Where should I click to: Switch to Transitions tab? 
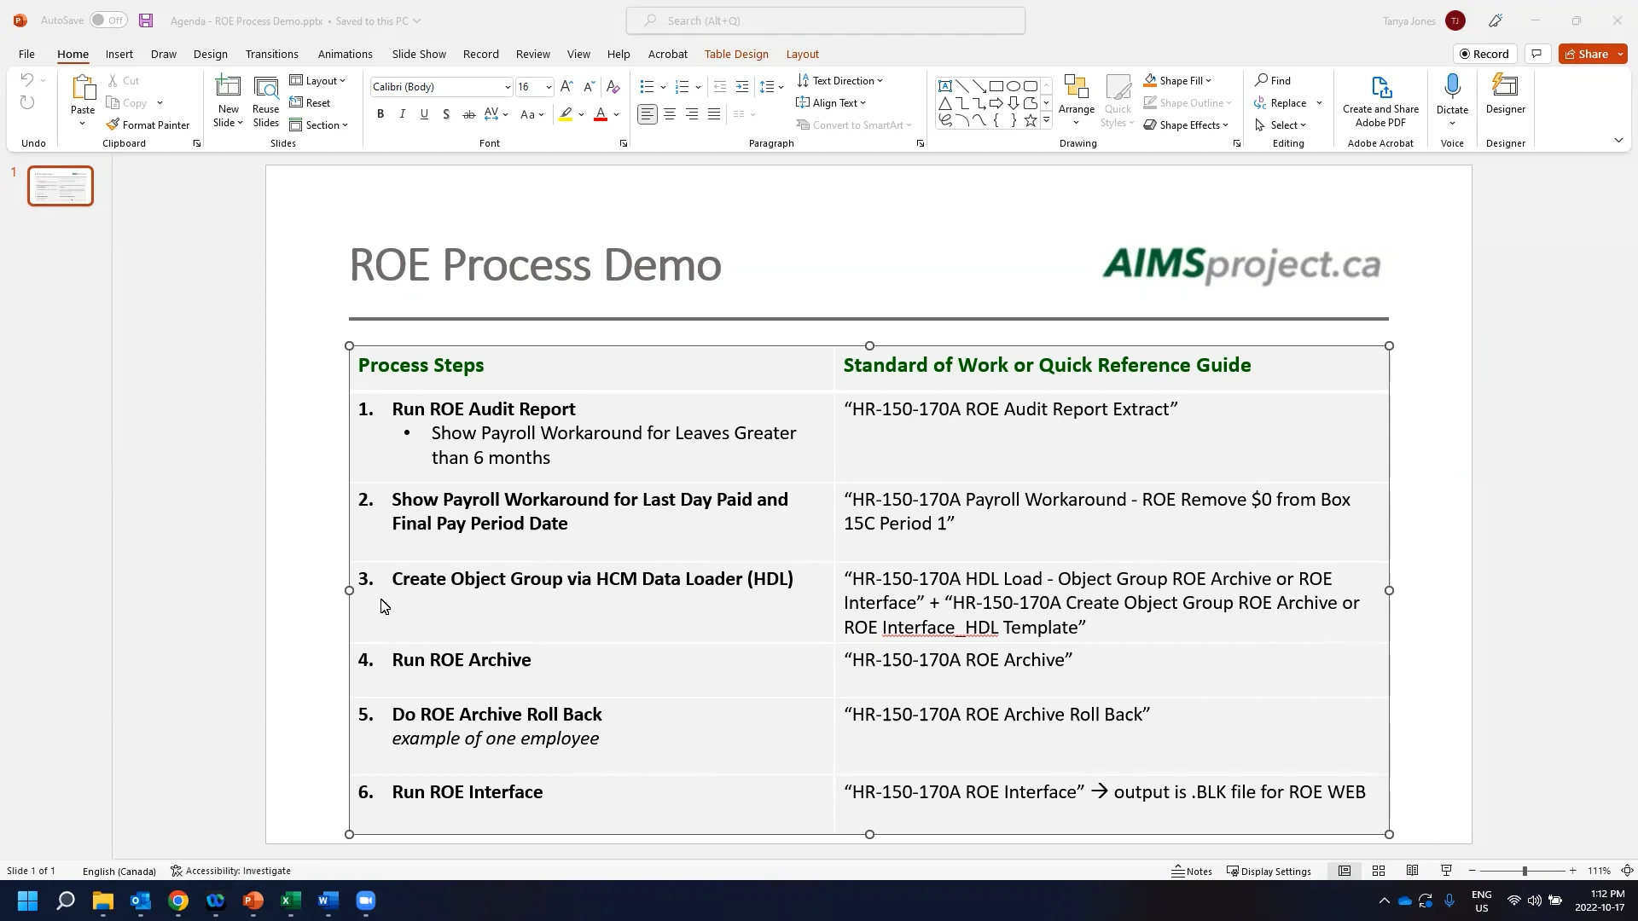coord(271,54)
